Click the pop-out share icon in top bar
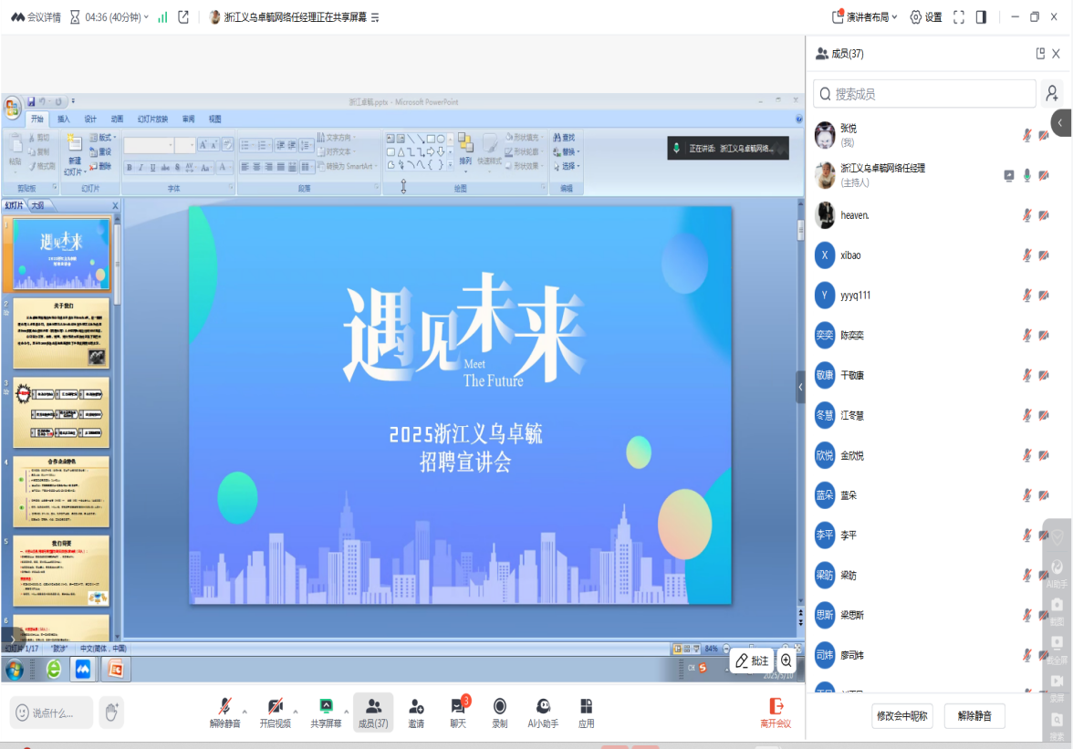 click(183, 17)
